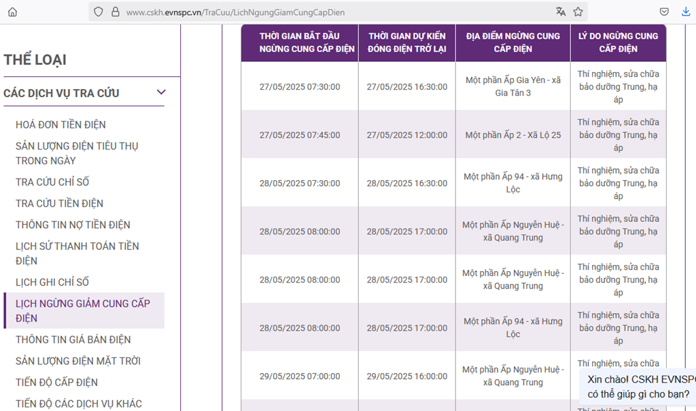
Task: Click the translate page icon
Action: [560, 12]
